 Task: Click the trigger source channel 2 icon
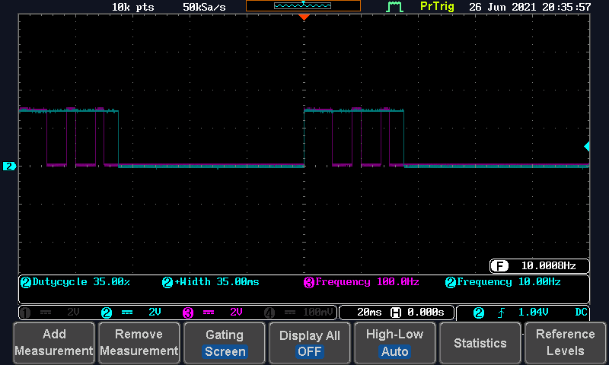pyautogui.click(x=479, y=313)
